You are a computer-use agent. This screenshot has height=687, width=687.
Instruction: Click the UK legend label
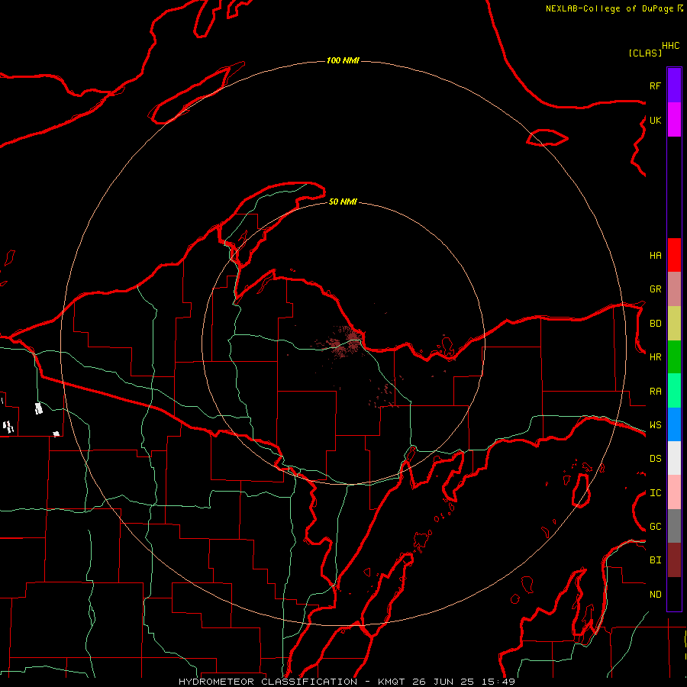pos(655,120)
